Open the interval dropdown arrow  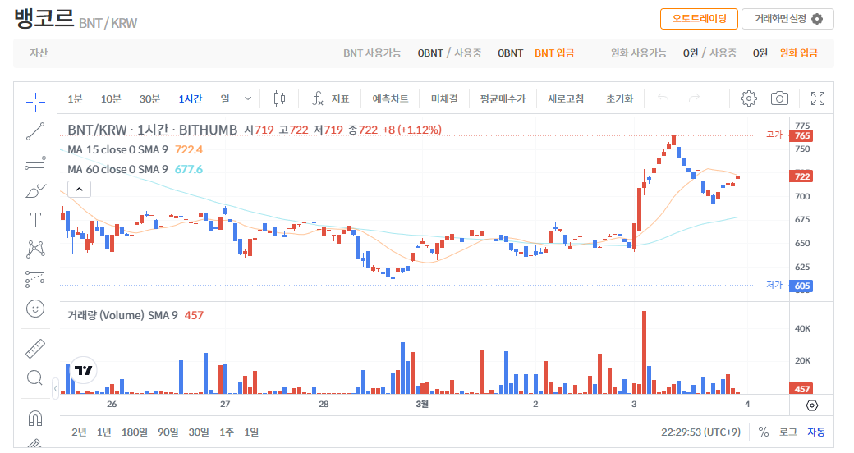pyautogui.click(x=248, y=98)
